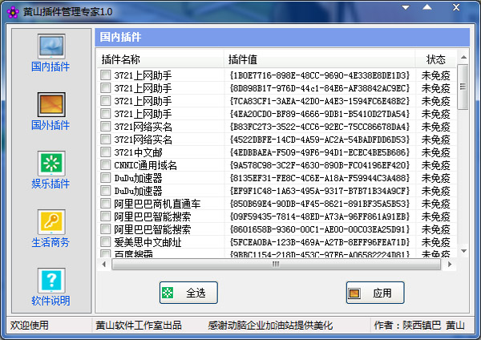Click 作者：陕西镇巴 黄山 status text
The width and height of the screenshot is (481, 340).
point(419,326)
